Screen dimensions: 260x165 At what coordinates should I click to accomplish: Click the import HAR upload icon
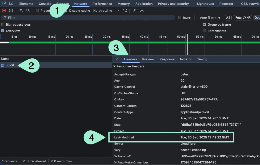(x=135, y=11)
